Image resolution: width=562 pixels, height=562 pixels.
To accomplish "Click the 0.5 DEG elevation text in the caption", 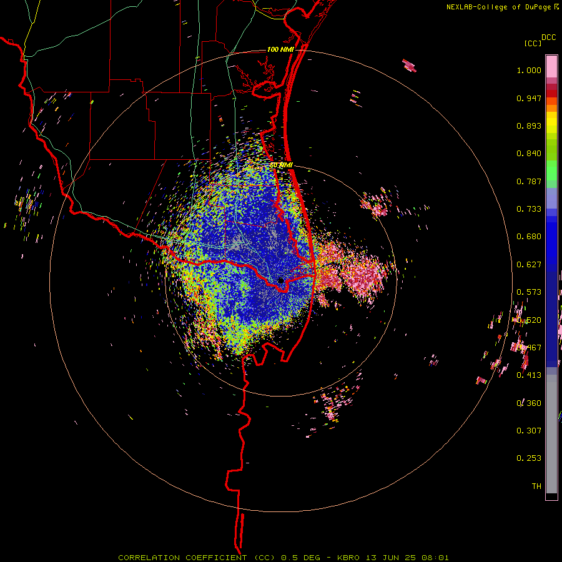I will coord(300,558).
